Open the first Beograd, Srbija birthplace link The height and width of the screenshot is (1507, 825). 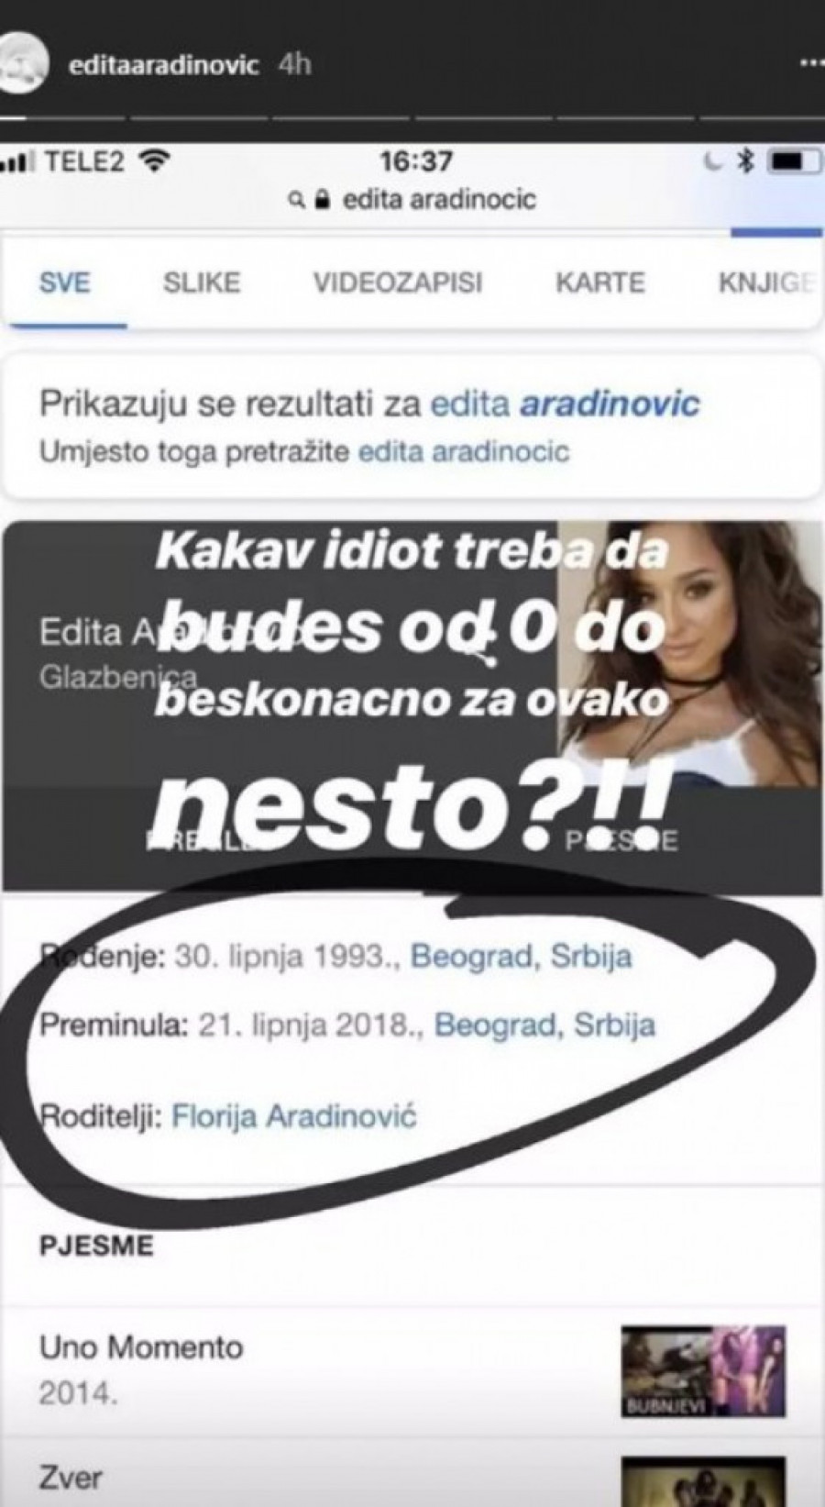tap(522, 957)
